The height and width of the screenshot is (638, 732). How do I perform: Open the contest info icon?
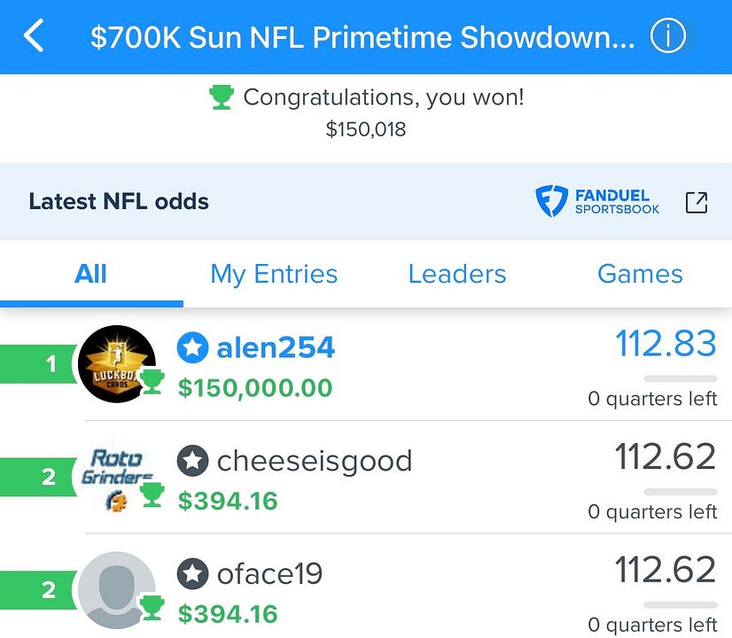[x=668, y=35]
